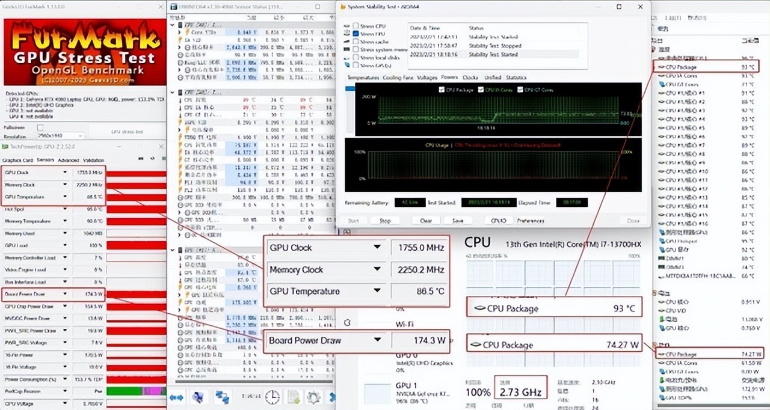Viewport: 770px width, 410px height.
Task: Switch to the Clocks tab in AIDA64
Action: (x=469, y=78)
